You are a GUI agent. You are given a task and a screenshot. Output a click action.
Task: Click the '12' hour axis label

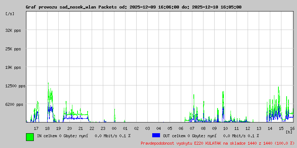248,128
